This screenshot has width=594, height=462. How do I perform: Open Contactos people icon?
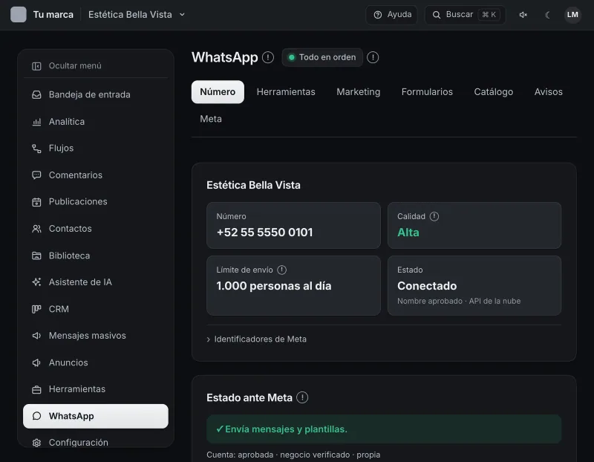tap(36, 229)
